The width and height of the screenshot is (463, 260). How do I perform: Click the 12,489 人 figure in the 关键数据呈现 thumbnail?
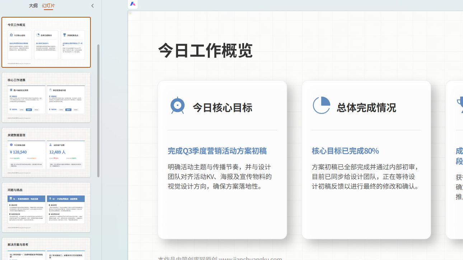click(x=57, y=152)
